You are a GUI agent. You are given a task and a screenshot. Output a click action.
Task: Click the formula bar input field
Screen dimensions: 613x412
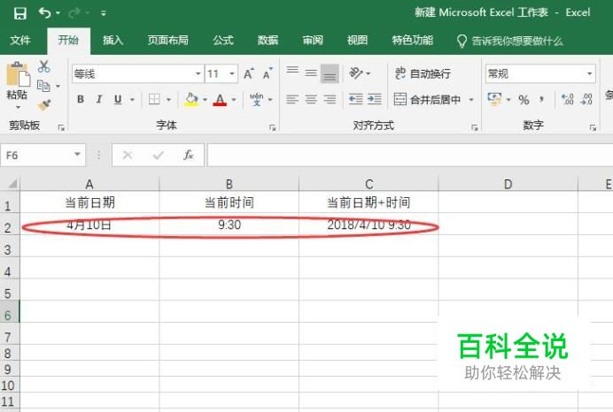point(410,156)
